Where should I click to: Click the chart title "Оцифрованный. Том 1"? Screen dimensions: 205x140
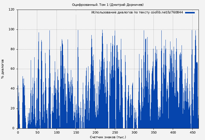tap(108, 5)
